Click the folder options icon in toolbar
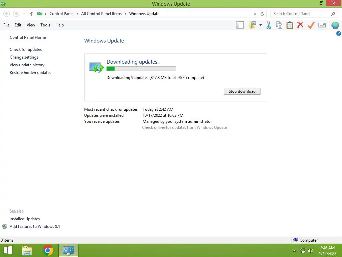This screenshot has height=257, width=342. coord(252,25)
